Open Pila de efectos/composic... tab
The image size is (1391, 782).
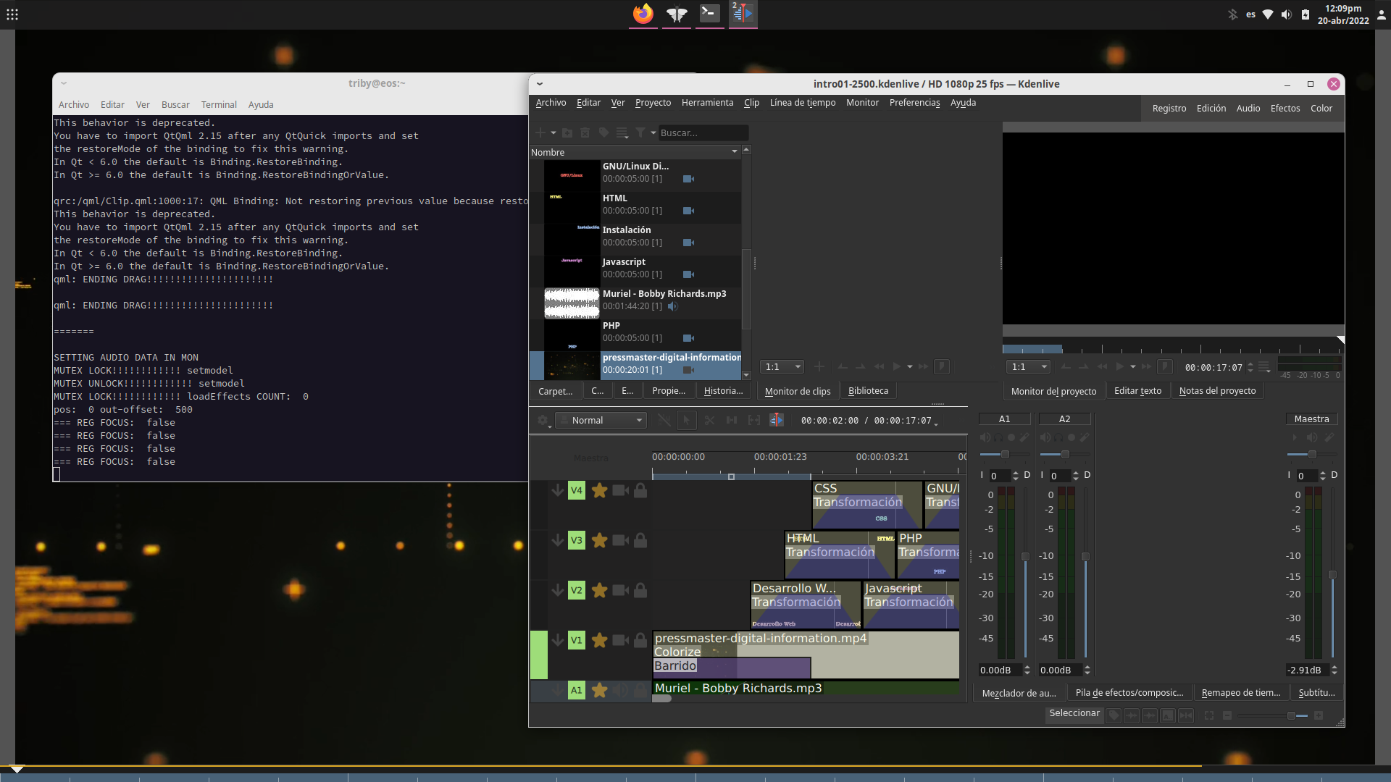tap(1129, 693)
